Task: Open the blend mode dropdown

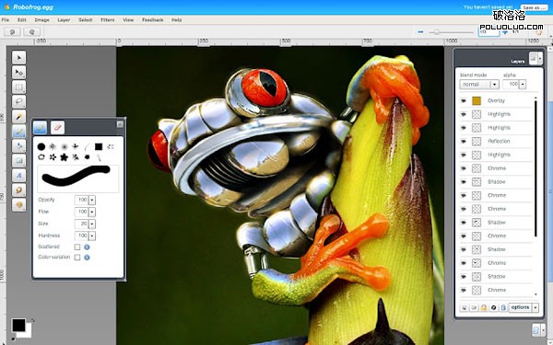Action: tap(479, 84)
